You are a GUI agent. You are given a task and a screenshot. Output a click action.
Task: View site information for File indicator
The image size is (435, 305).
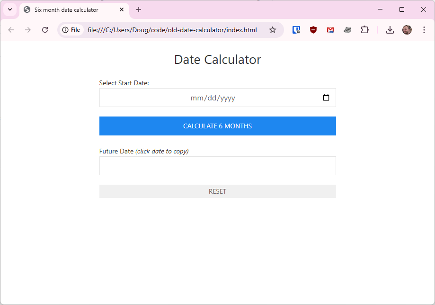pyautogui.click(x=71, y=30)
